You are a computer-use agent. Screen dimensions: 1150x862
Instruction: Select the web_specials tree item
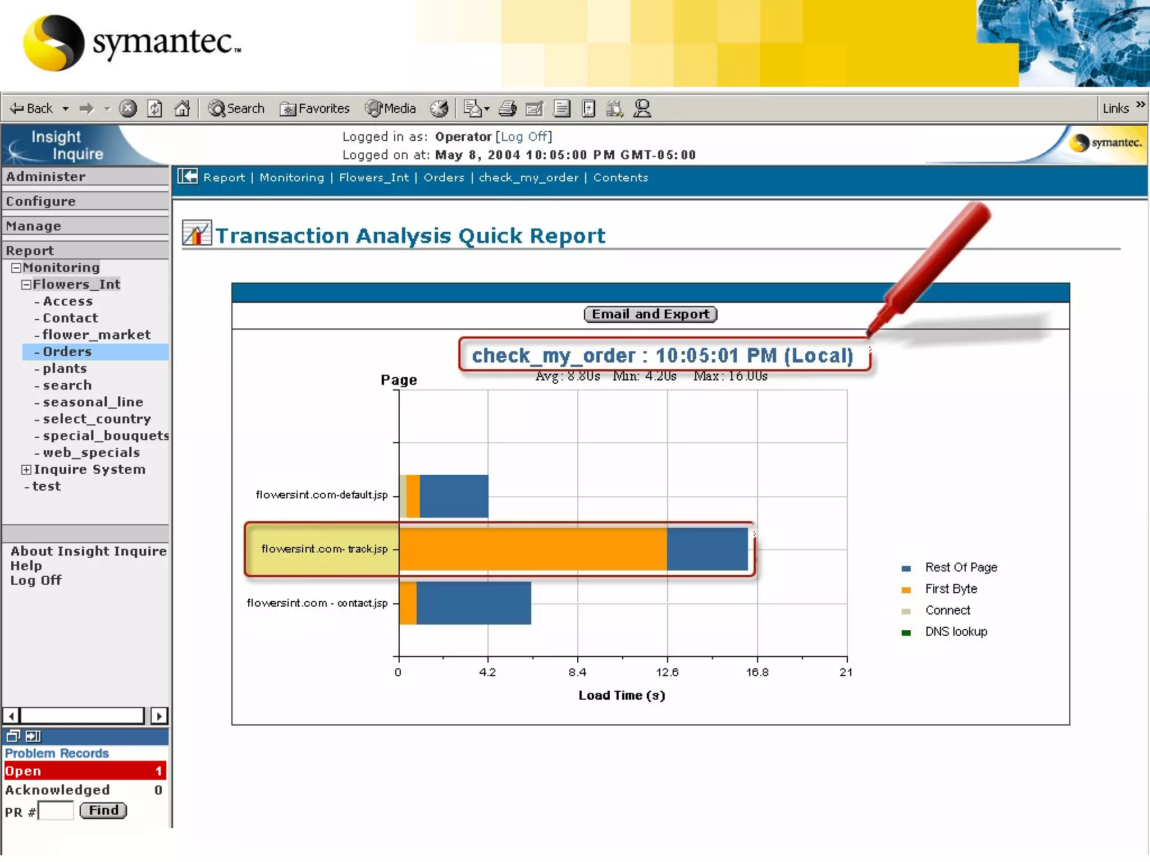[91, 453]
